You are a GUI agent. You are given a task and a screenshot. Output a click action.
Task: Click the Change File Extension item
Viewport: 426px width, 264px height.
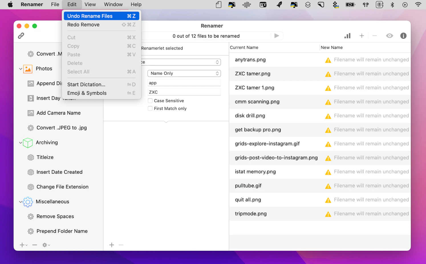point(62,187)
